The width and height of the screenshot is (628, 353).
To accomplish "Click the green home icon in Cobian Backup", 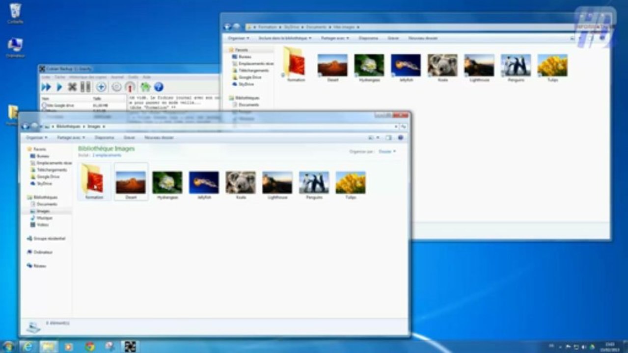I will coord(145,87).
